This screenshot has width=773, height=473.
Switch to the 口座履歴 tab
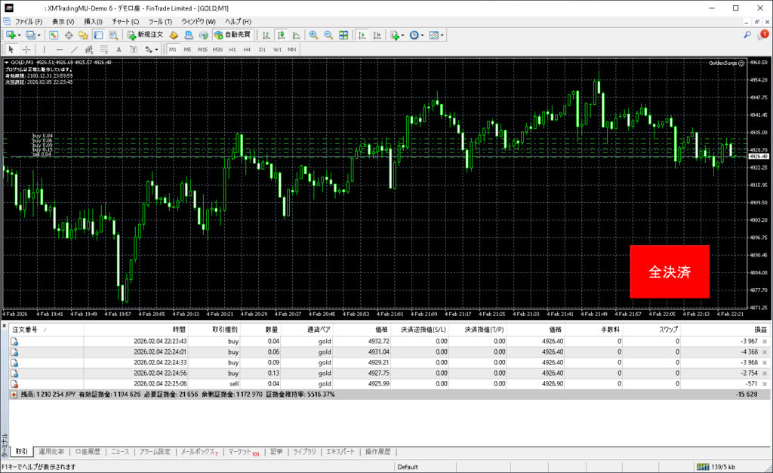(88, 452)
